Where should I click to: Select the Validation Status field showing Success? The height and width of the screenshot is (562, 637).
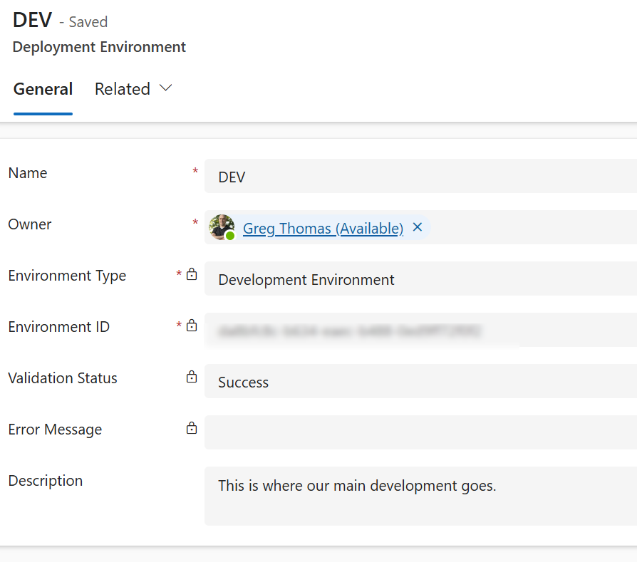[x=420, y=382]
